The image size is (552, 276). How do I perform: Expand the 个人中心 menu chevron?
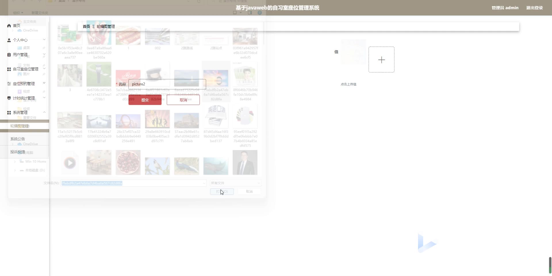pyautogui.click(x=44, y=39)
